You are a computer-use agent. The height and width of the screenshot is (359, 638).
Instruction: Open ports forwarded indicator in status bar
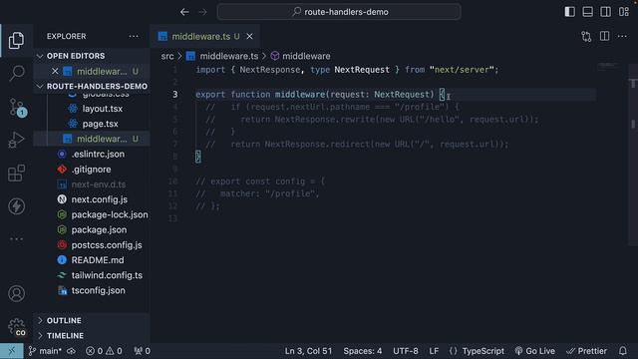(142, 351)
